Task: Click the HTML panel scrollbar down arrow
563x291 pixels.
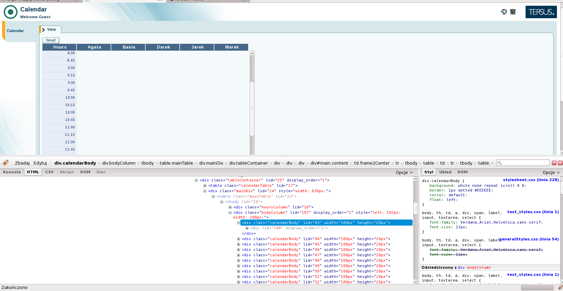Action: [x=416, y=281]
